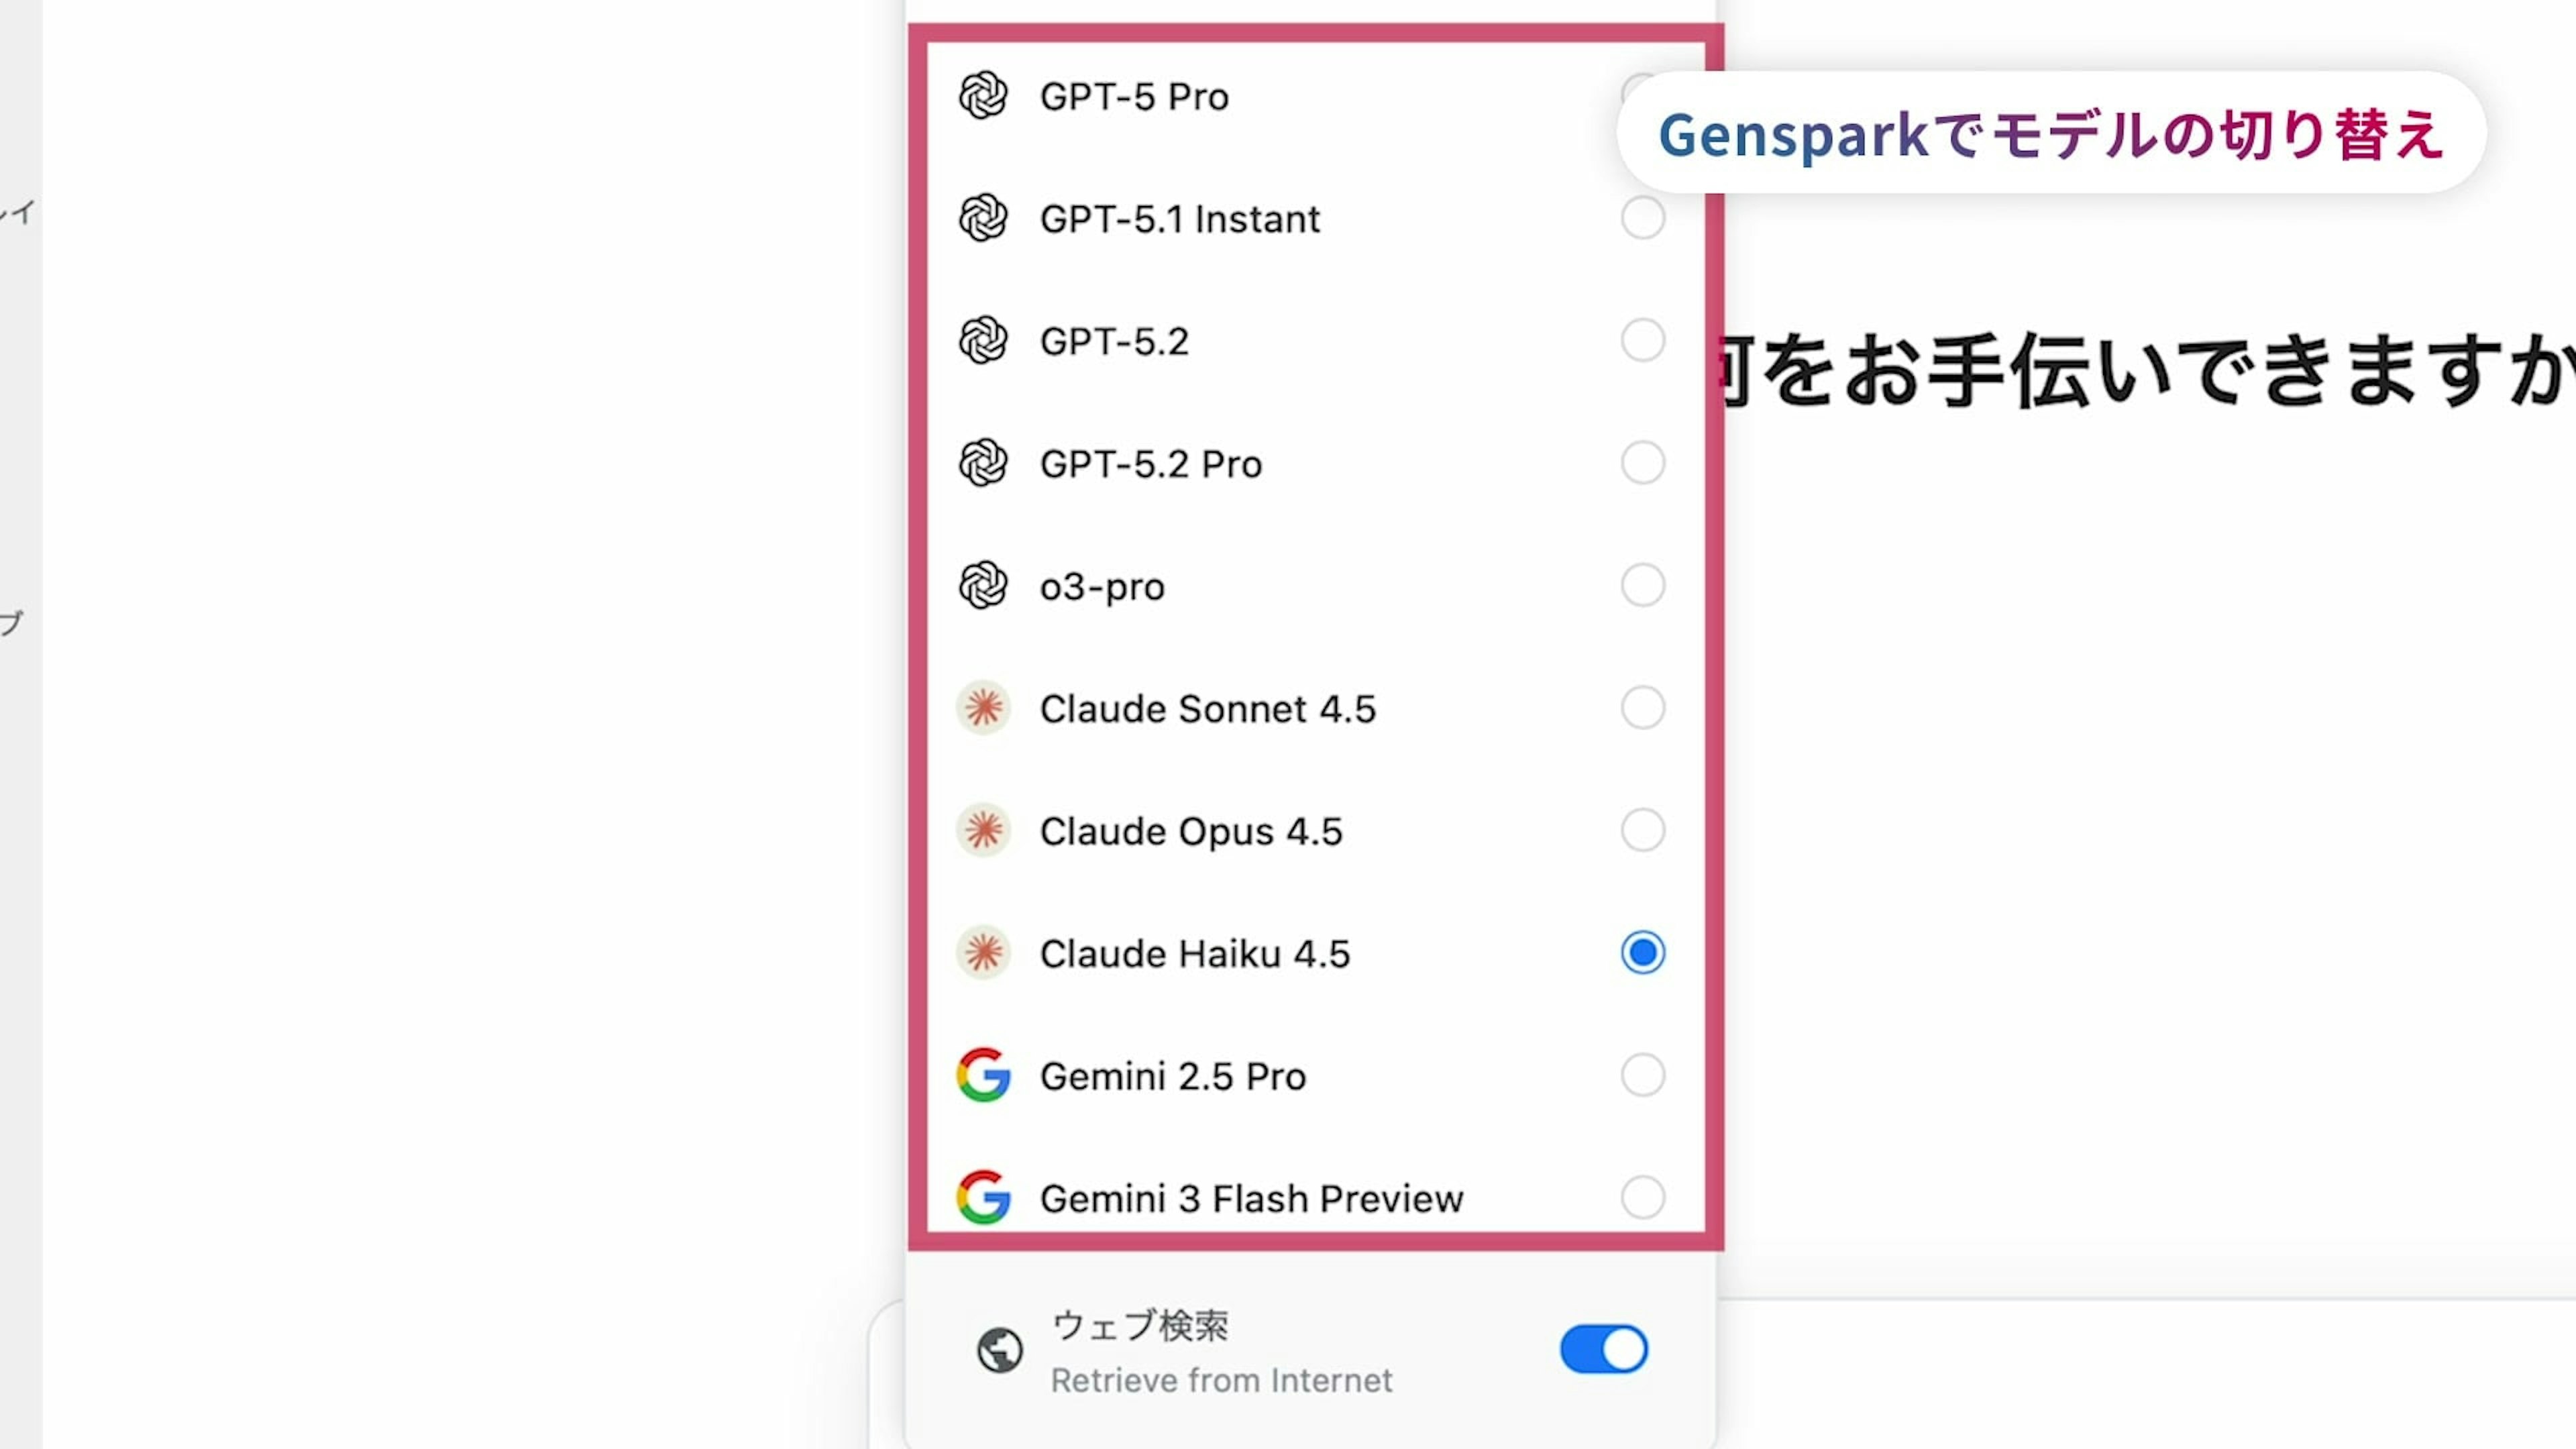
Task: Click the globe icon next to ウェブ検索
Action: pos(999,1350)
